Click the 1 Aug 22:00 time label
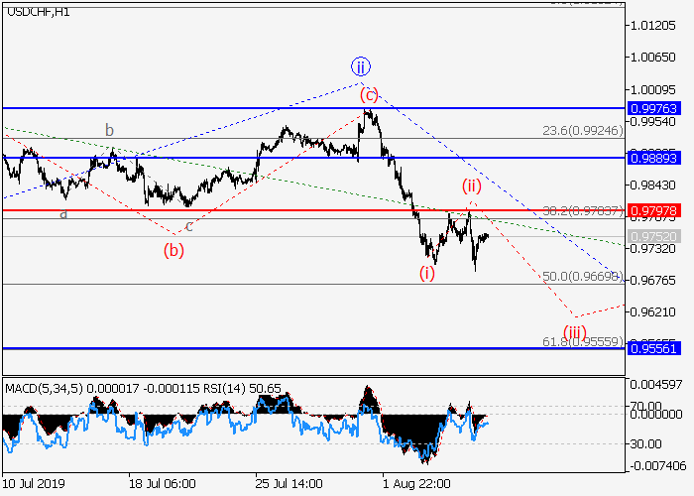Image resolution: width=694 pixels, height=496 pixels. 417,482
